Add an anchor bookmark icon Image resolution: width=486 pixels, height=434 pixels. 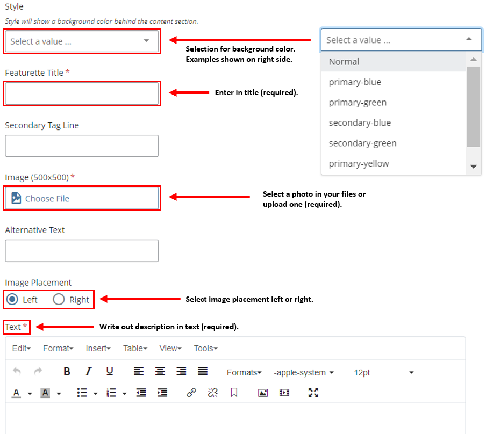234,393
